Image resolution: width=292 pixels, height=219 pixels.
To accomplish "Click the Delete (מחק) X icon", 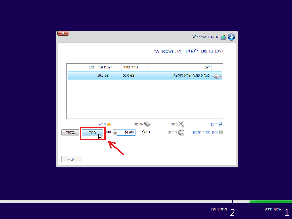I will 181,124.
